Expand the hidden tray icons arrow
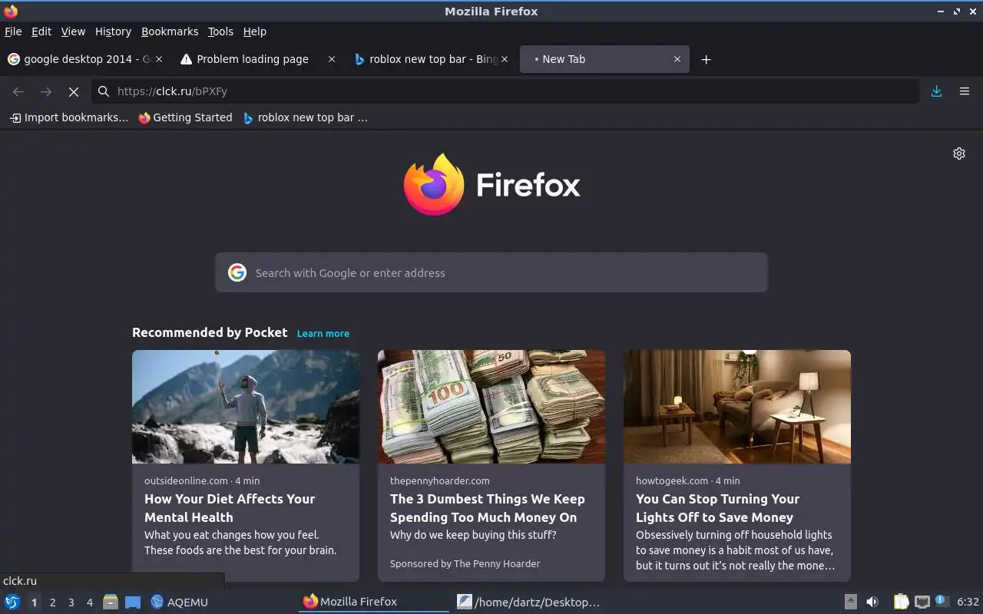The image size is (983, 614). pyautogui.click(x=851, y=602)
